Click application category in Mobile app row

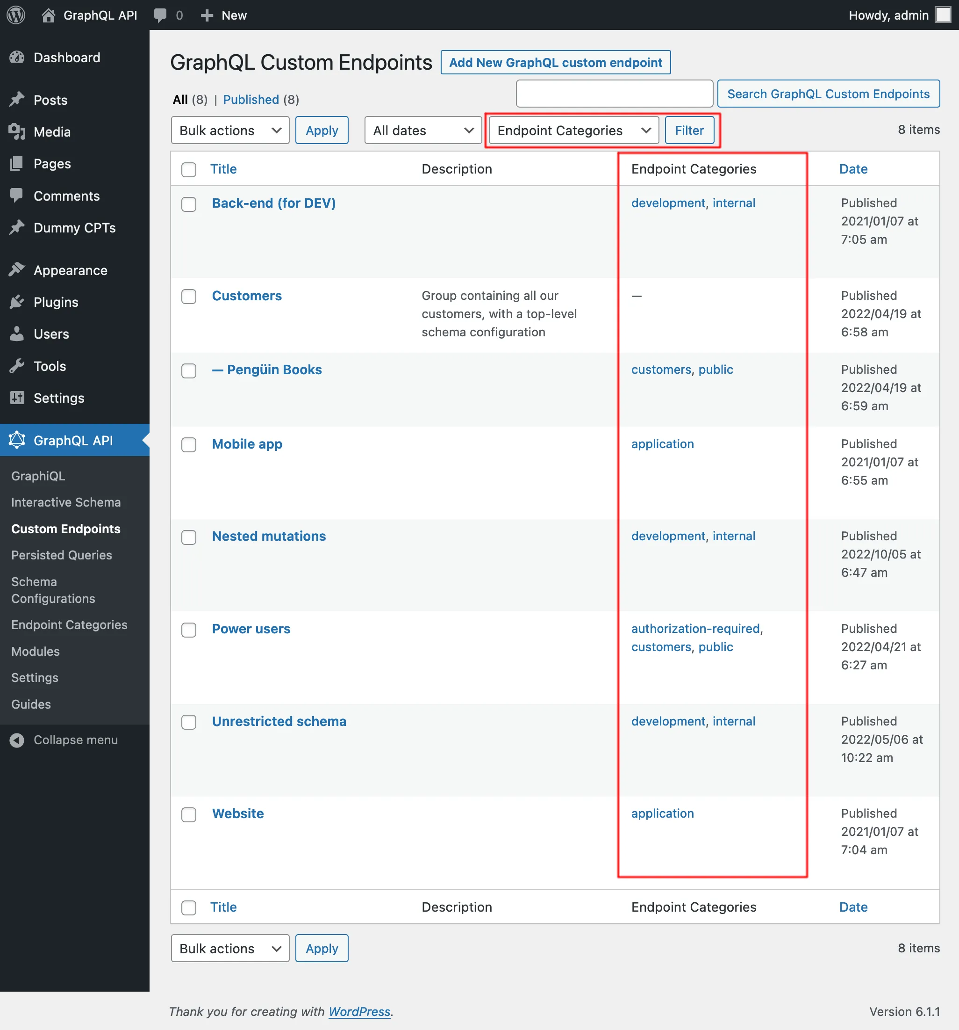(662, 443)
